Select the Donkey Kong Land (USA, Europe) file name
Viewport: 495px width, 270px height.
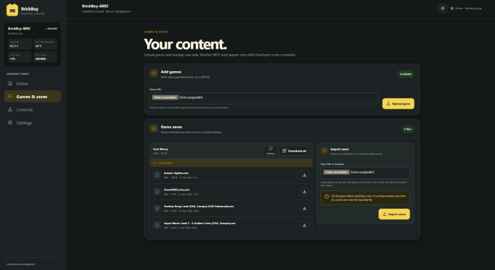pos(199,207)
